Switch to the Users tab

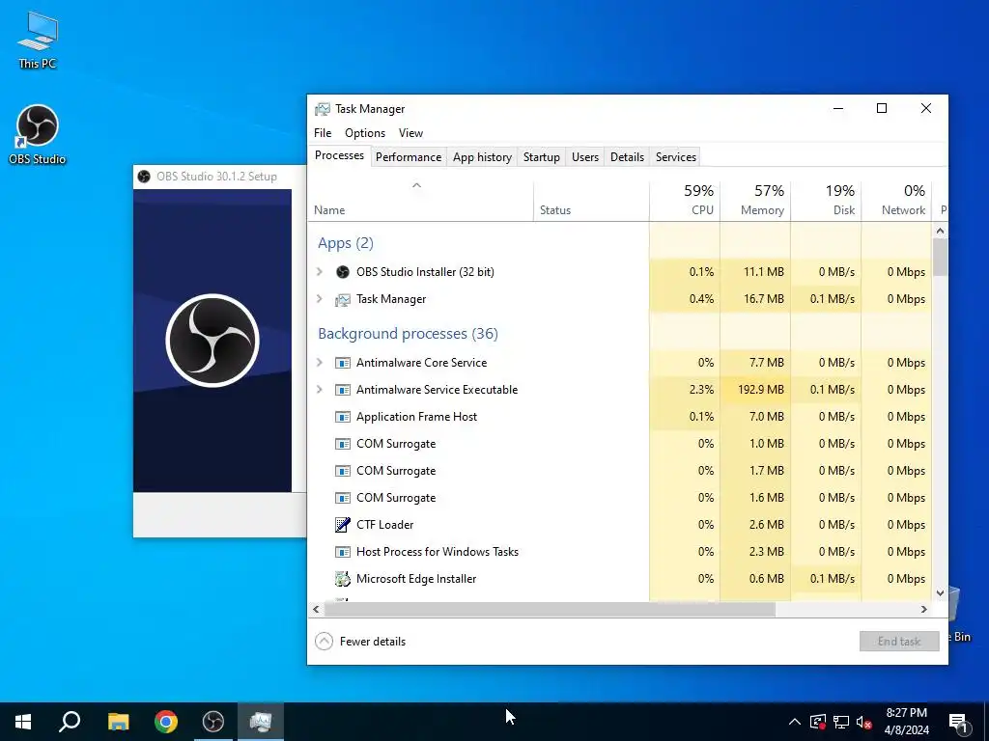tap(584, 157)
